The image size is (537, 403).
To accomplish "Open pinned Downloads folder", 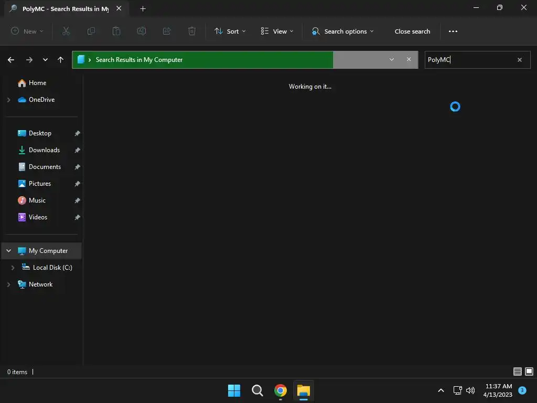I will (x=39, y=150).
